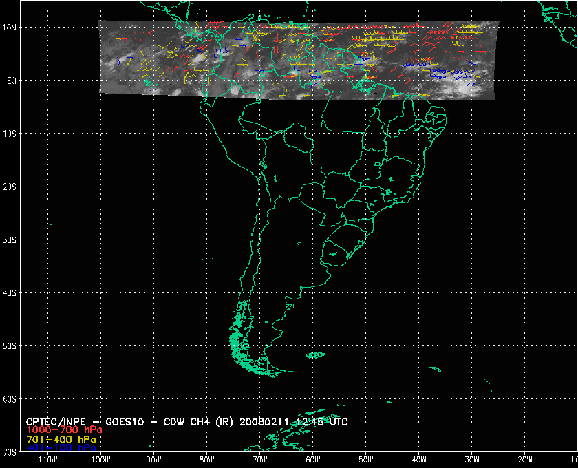Click the 70S latitude label
Image resolution: width=578 pixels, height=468 pixels.
click(10, 452)
